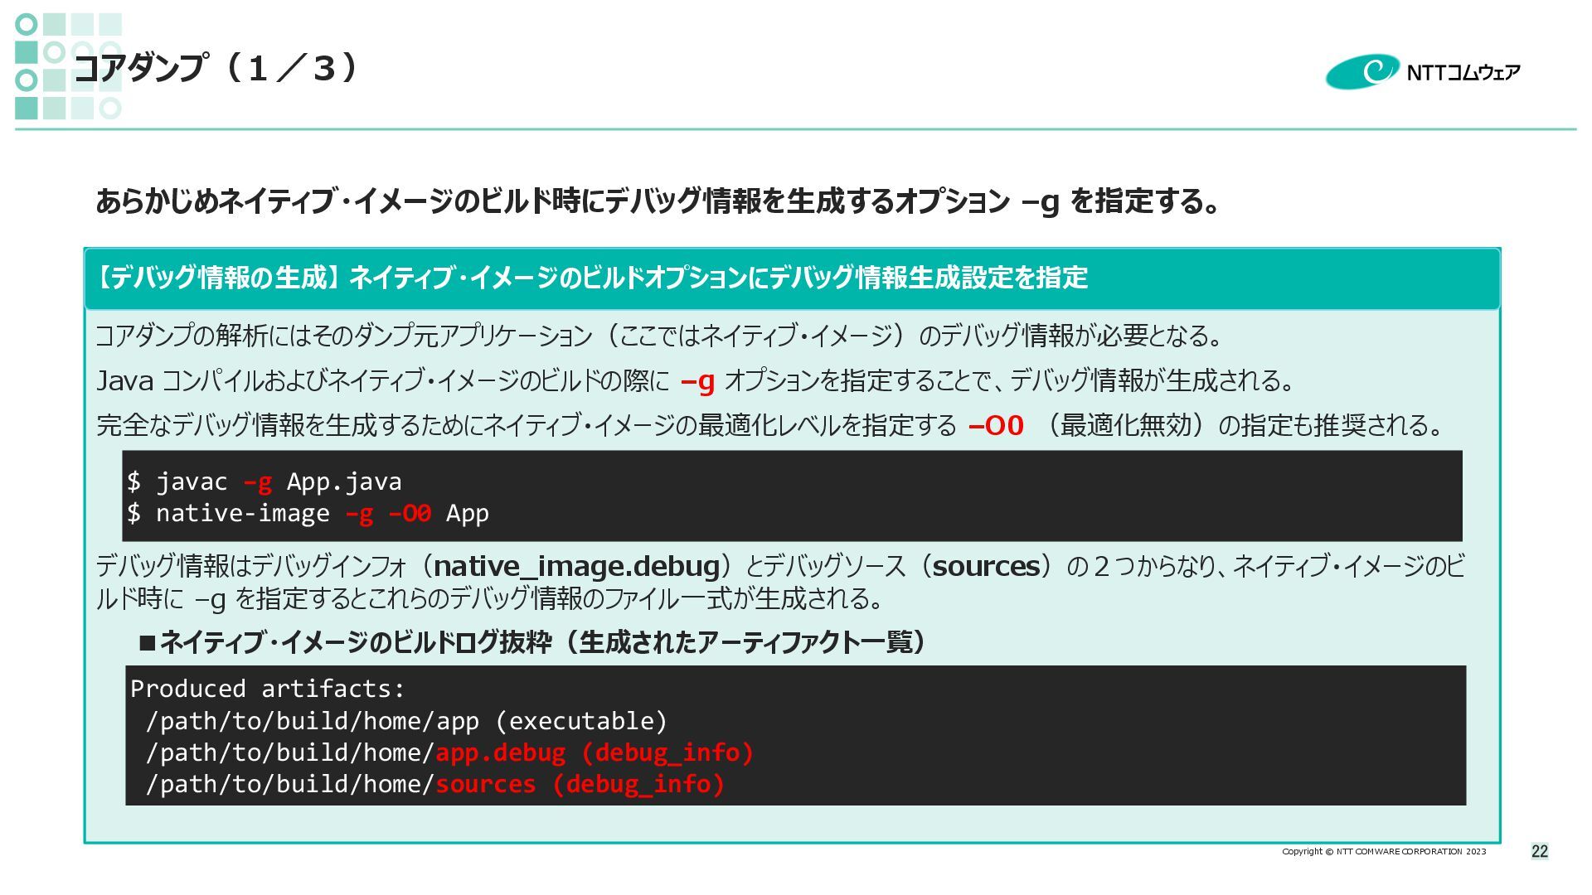This screenshot has width=1592, height=895.
Task: Click the sentence starting コアダンプの解析には
Action: pyautogui.click(x=659, y=336)
